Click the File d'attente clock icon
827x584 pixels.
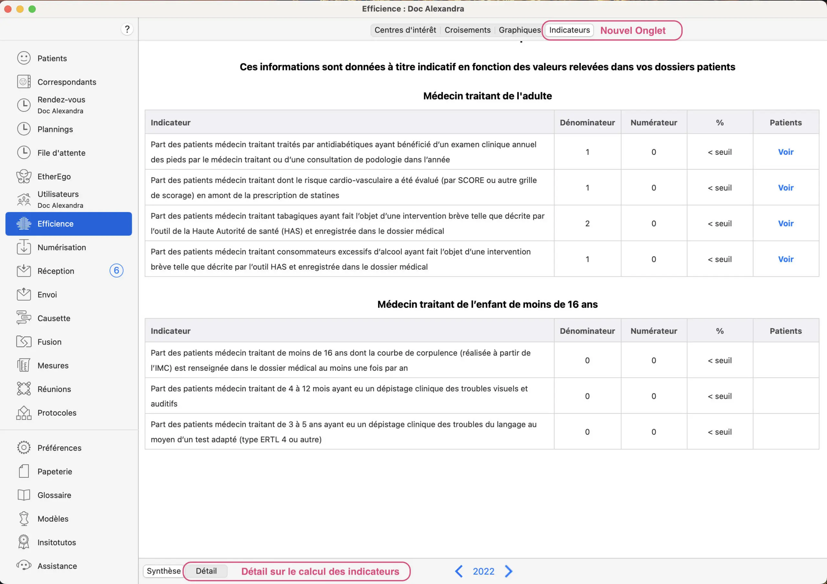tap(24, 153)
